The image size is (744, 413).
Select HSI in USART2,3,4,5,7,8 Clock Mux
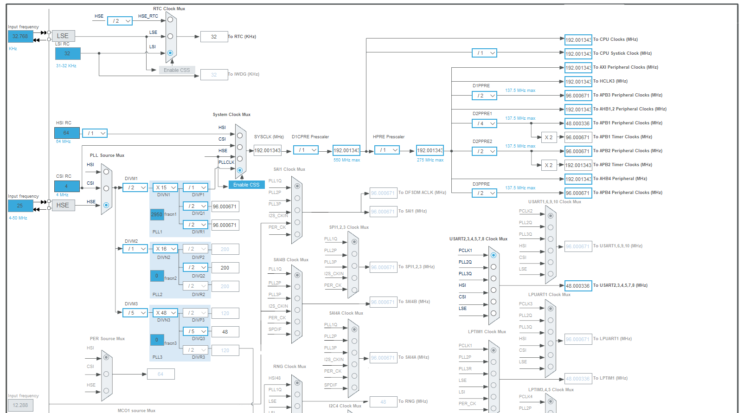click(x=494, y=290)
